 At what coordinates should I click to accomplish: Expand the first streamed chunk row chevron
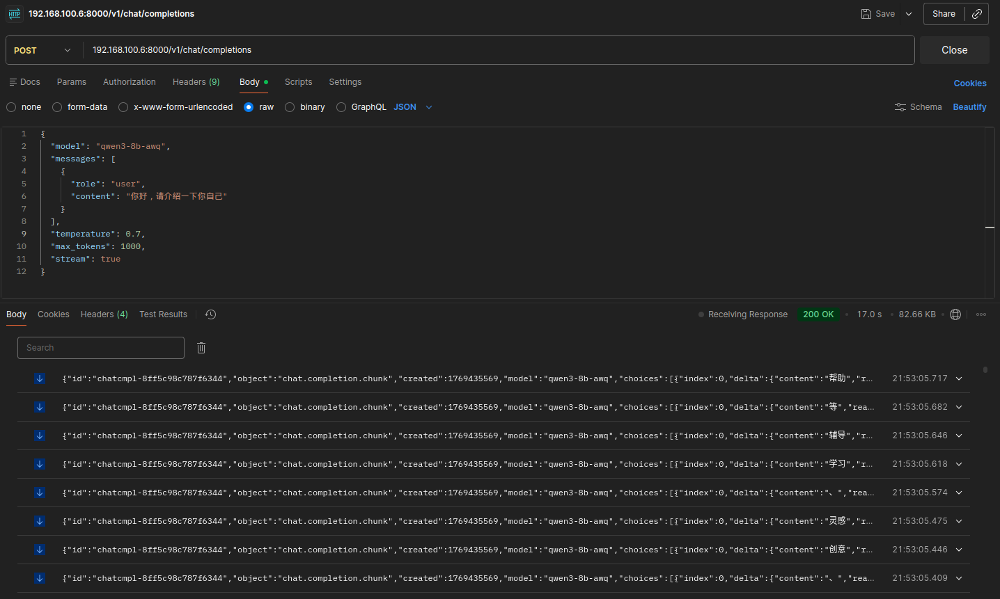tap(959, 378)
